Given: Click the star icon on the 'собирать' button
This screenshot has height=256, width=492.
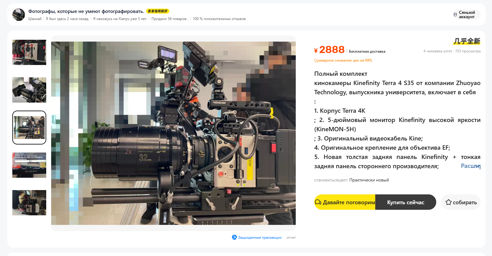Looking at the screenshot, I should [449, 202].
